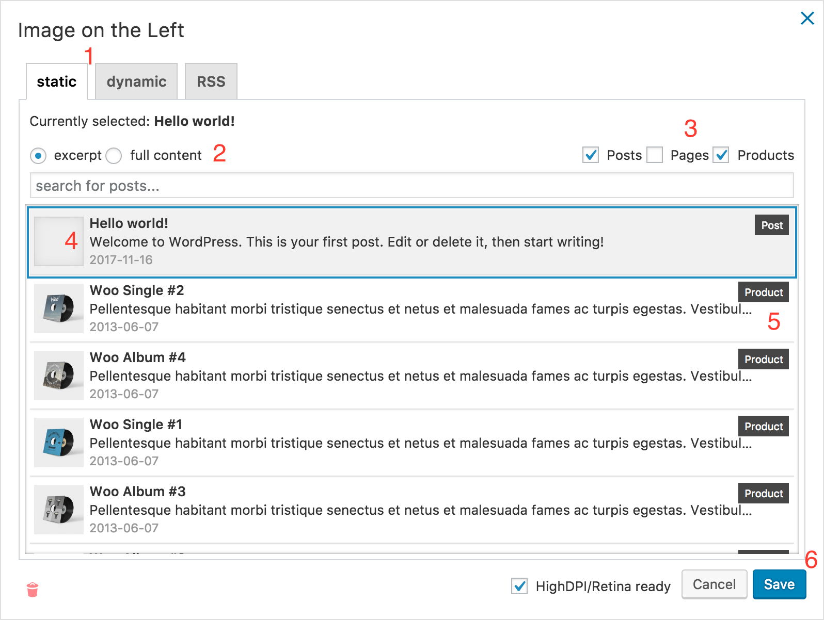
Task: Click the red trash delete icon
Action: tap(33, 589)
